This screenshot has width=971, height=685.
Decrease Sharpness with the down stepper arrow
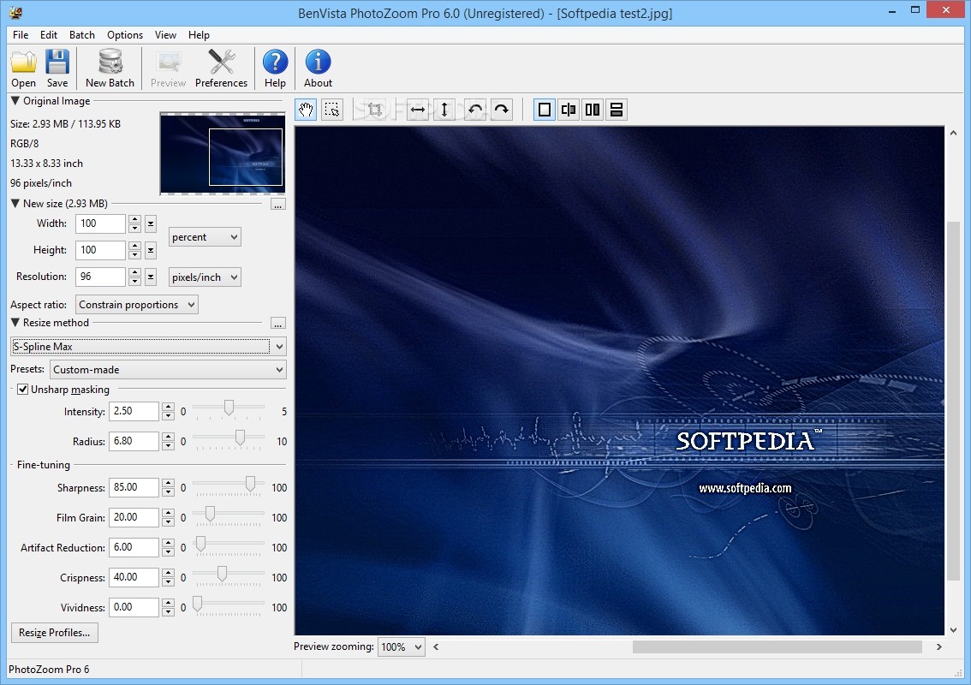(169, 492)
